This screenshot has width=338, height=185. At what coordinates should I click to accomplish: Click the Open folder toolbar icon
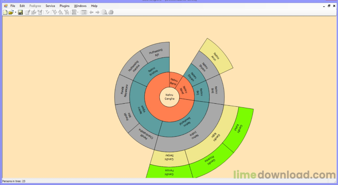tap(11, 12)
